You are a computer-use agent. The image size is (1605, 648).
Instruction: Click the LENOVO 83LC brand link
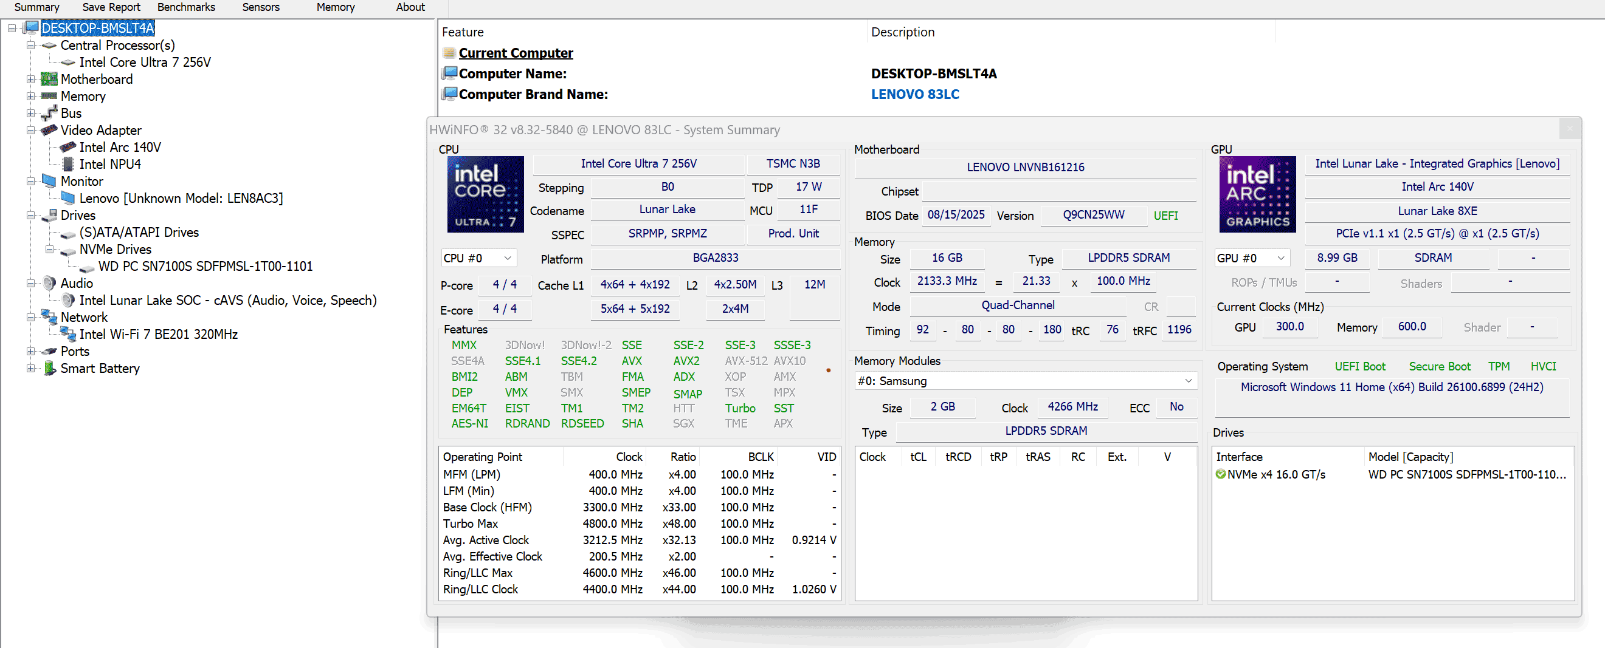click(914, 94)
